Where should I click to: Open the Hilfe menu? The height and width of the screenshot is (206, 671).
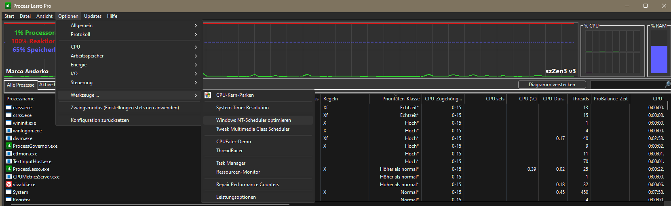[112, 16]
